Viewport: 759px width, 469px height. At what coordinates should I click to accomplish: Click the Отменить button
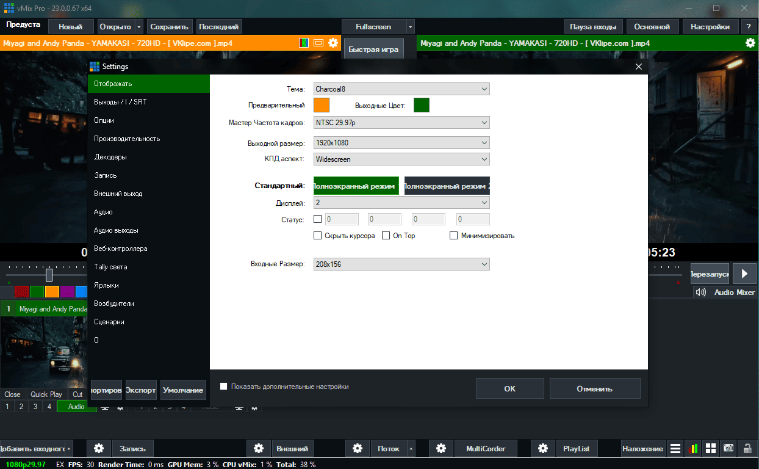point(595,388)
